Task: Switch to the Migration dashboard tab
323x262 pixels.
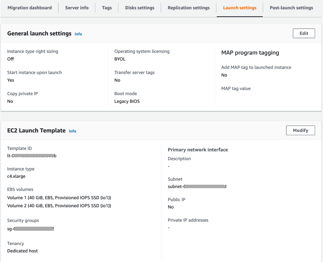Action: coord(30,8)
